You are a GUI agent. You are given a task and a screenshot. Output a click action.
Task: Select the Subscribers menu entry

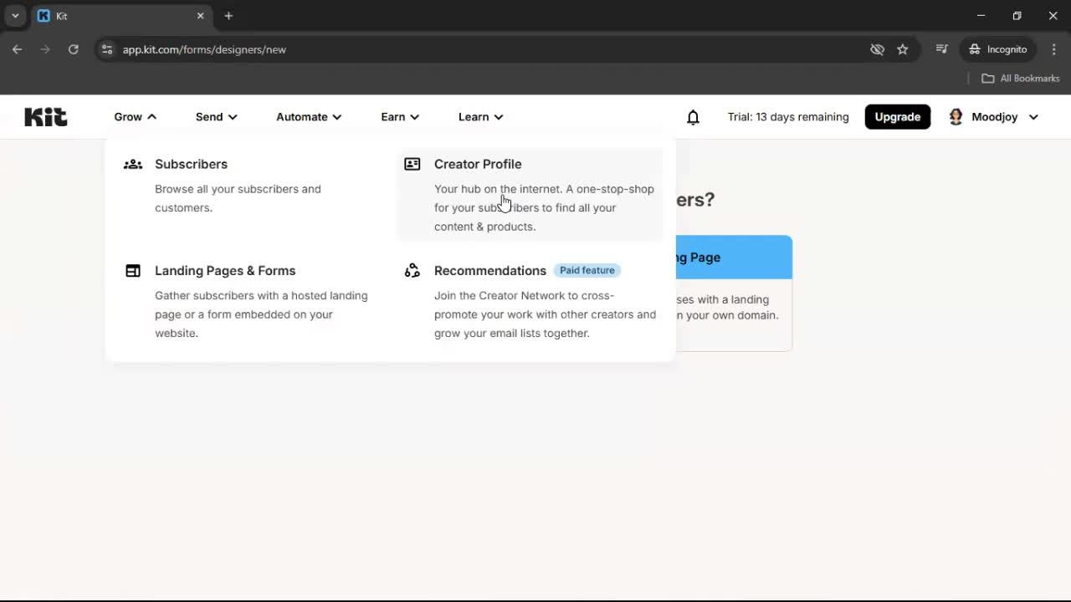coord(191,164)
